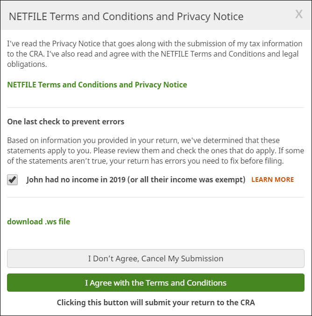Click the dialog title in the header
Image resolution: width=312 pixels, height=316 pixels.
point(126,17)
